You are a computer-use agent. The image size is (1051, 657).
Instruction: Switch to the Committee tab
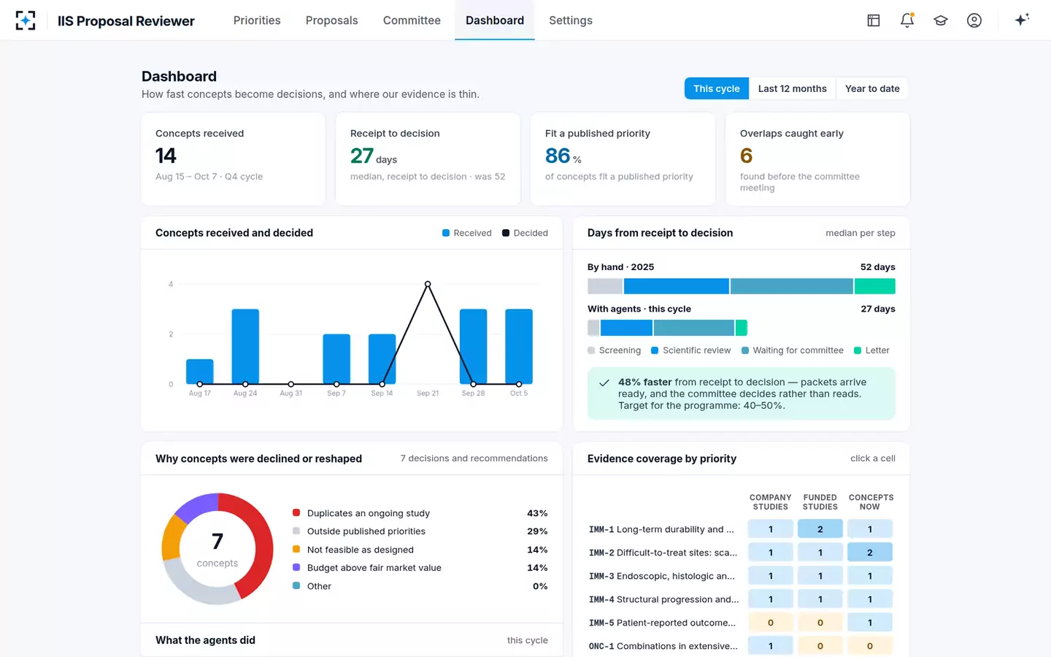(x=412, y=20)
